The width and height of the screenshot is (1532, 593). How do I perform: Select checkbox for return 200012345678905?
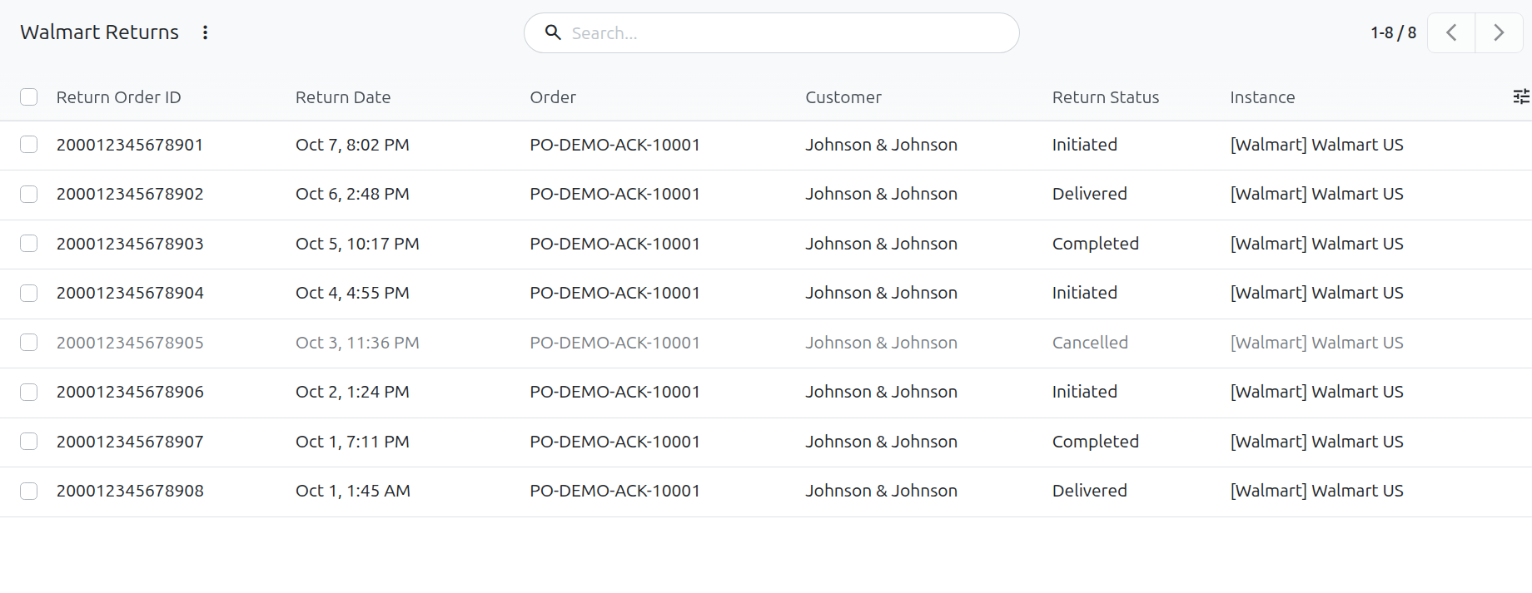click(29, 343)
